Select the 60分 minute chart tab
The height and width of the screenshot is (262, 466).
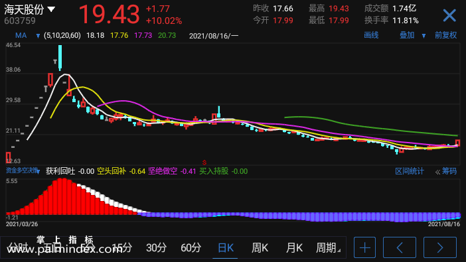click(191, 248)
